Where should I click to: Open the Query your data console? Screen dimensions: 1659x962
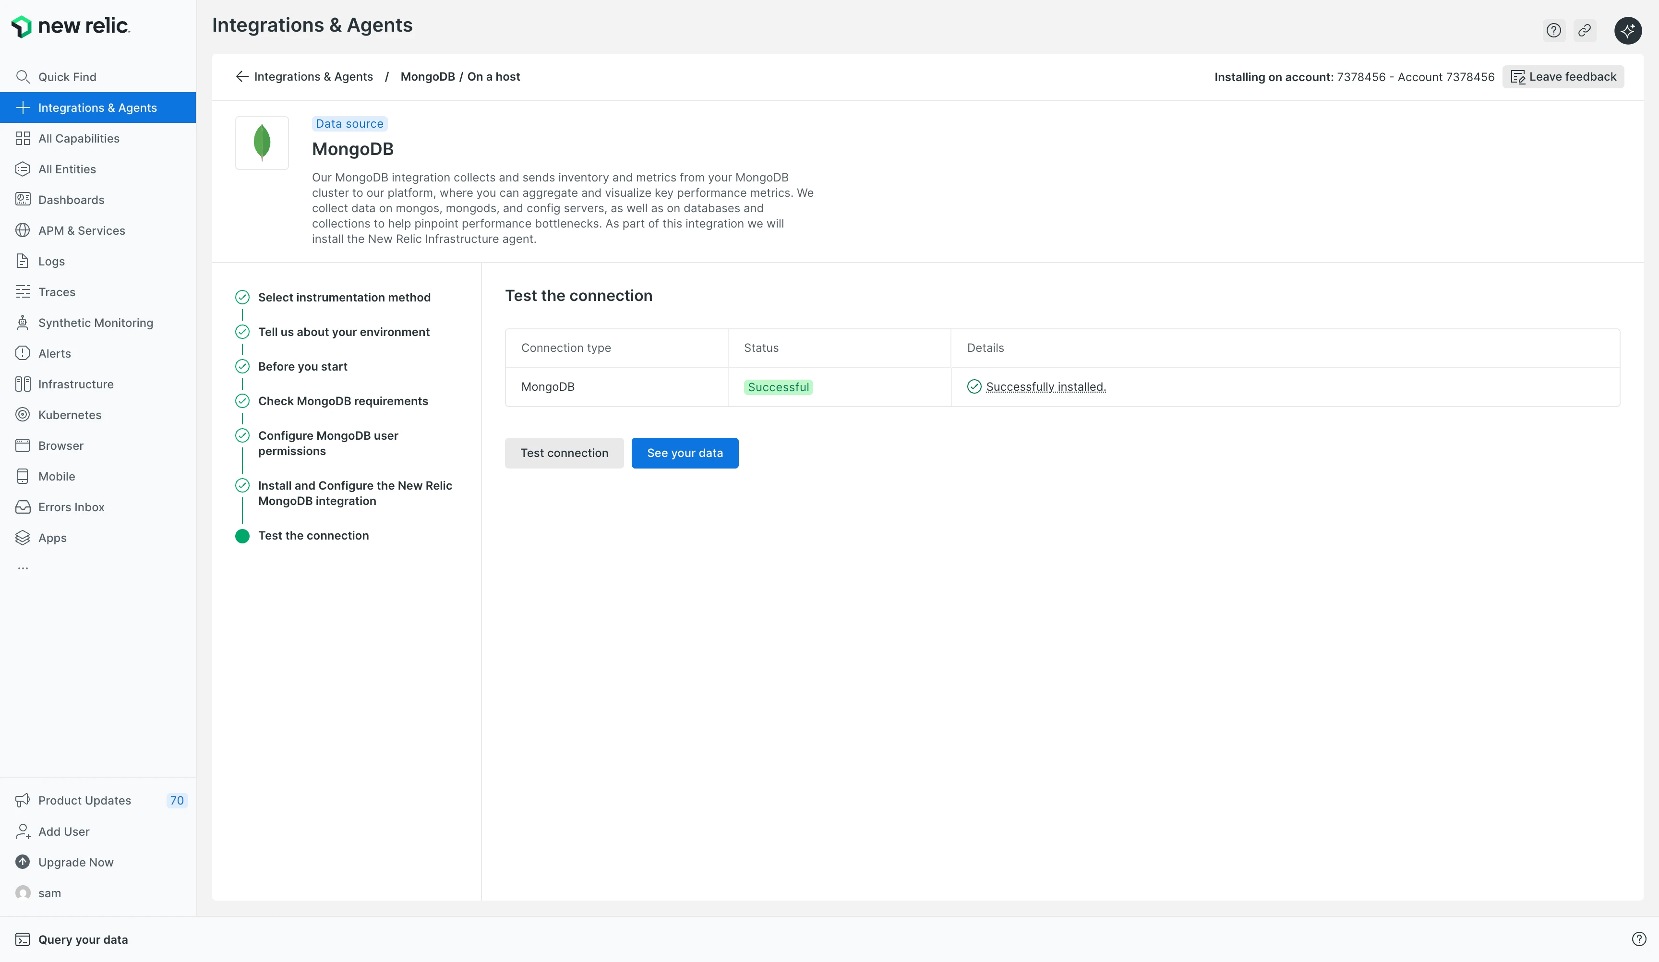tap(72, 939)
